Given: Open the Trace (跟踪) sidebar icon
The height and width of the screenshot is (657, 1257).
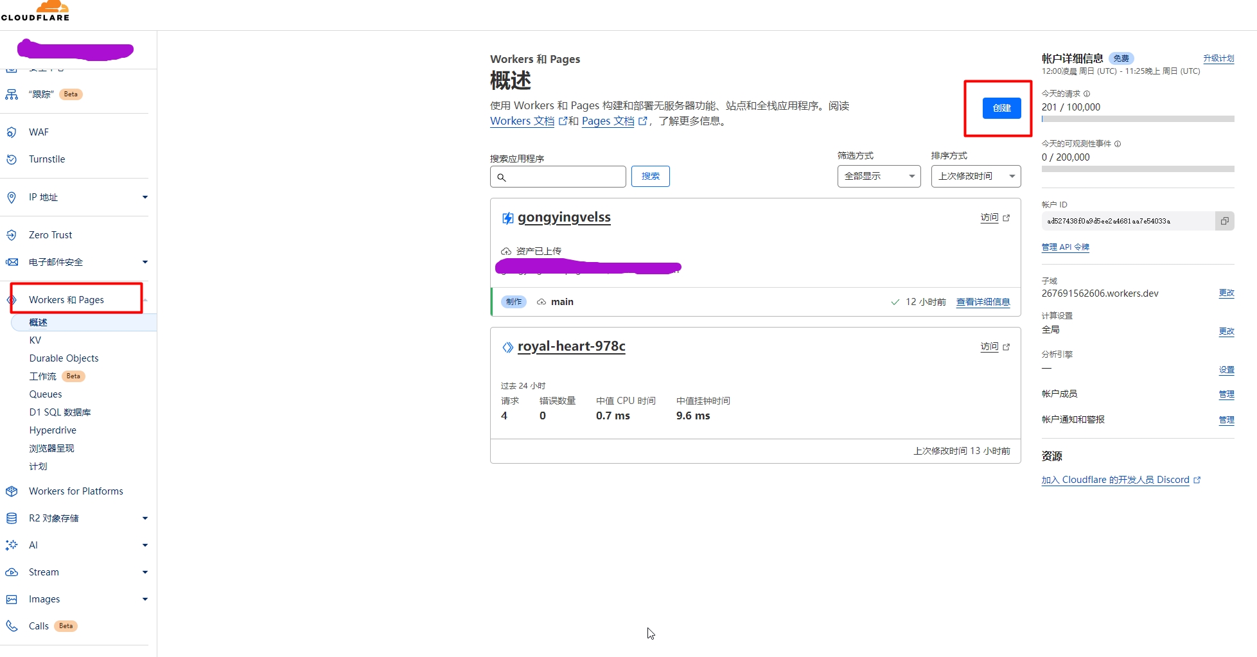Looking at the screenshot, I should click(x=12, y=94).
